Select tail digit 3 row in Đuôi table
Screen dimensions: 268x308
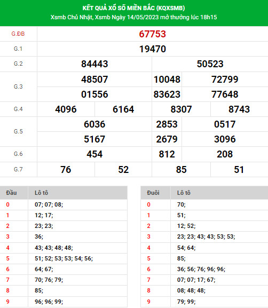[x=204, y=236]
